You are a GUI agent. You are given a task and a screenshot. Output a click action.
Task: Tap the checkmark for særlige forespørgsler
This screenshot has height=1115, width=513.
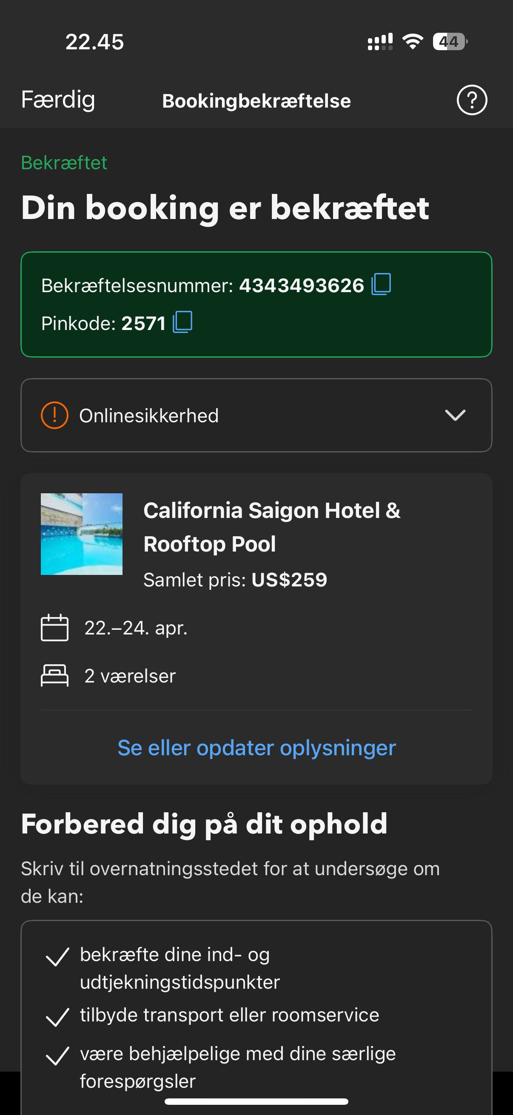coord(57,1056)
